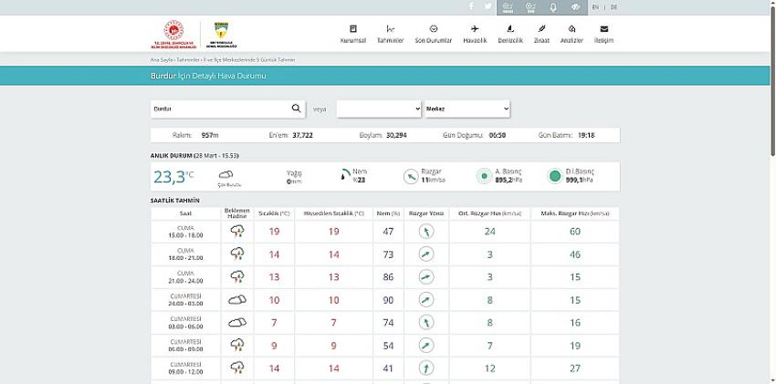Screen dimensions: 776x384
Task: Open the İletişim menu
Action: [x=603, y=34]
